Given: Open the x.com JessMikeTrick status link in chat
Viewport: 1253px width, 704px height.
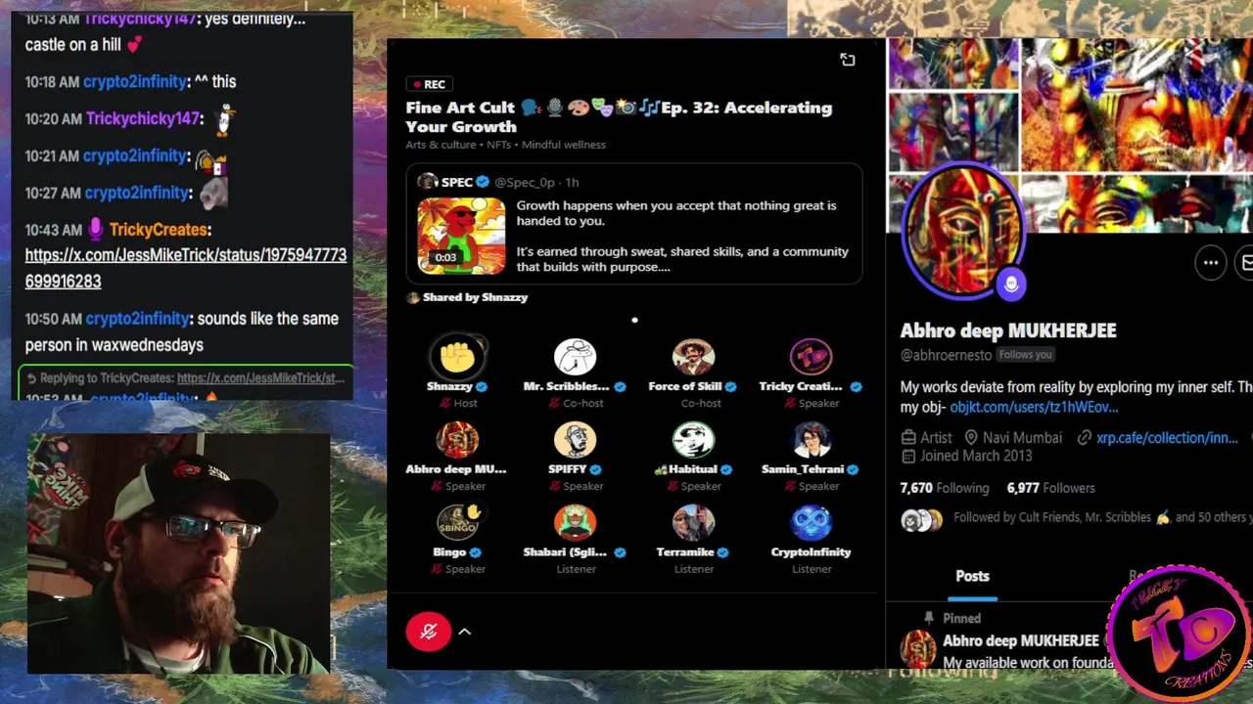Looking at the screenshot, I should (x=186, y=268).
